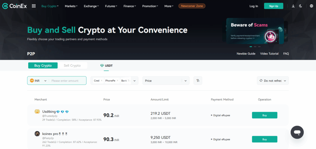Open the Finance menu

[x=130, y=6]
